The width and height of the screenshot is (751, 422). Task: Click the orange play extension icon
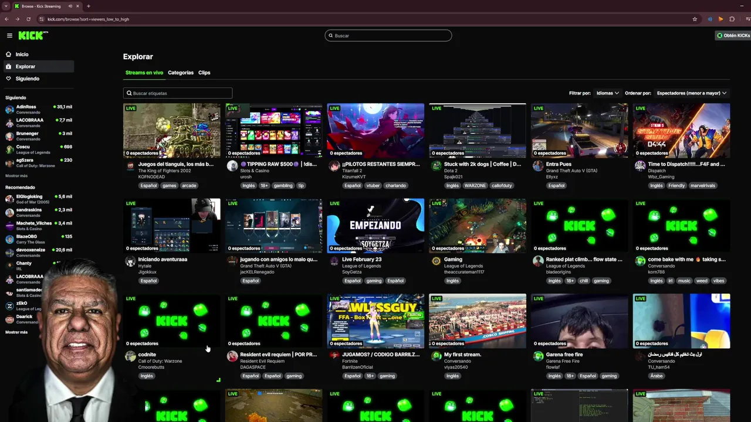720,19
